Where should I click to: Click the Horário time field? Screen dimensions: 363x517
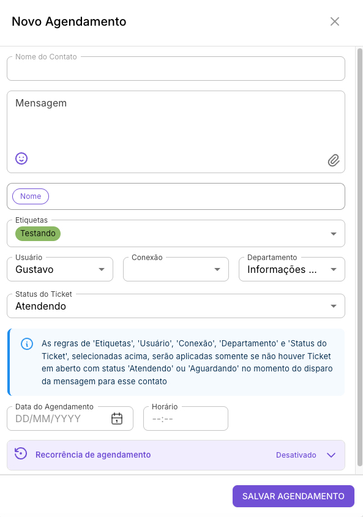pos(185,418)
